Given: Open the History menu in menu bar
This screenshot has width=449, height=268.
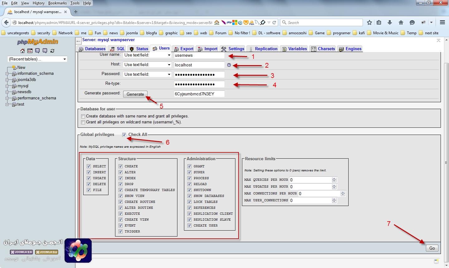Looking at the screenshot, I should [x=38, y=3].
